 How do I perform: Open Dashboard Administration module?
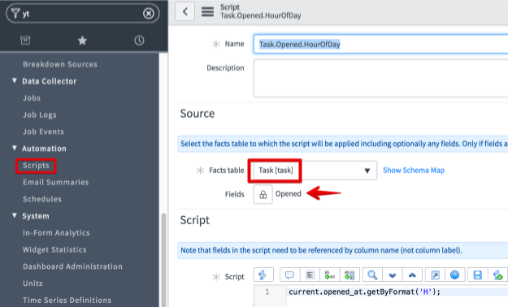pos(72,266)
